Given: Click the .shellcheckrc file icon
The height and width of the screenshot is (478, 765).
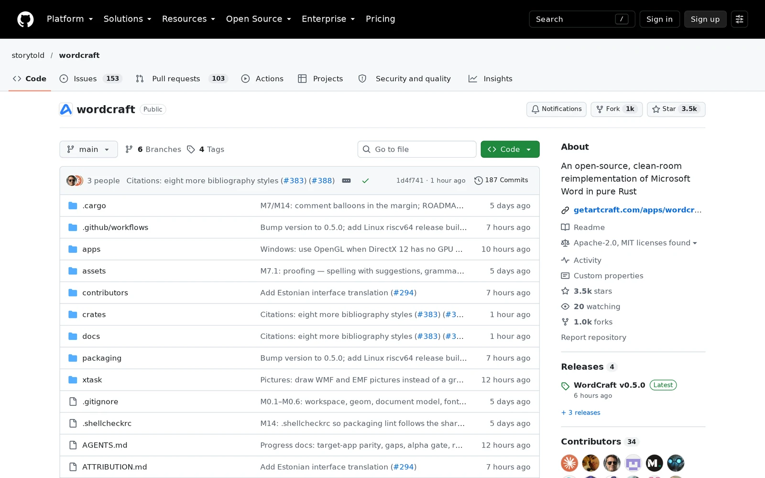Looking at the screenshot, I should (x=73, y=423).
